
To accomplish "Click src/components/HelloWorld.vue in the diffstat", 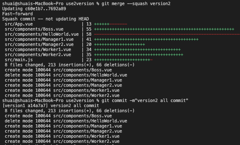I will (42, 34).
